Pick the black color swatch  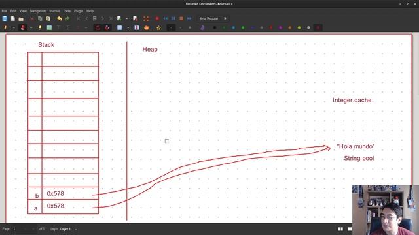pos(215,27)
